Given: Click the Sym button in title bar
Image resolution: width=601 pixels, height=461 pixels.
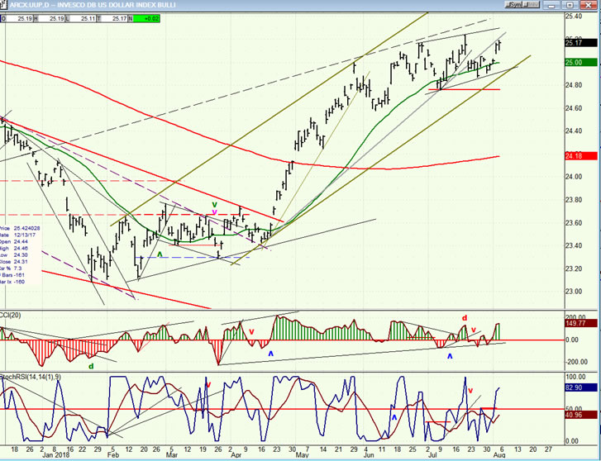Looking at the screenshot, I should pyautogui.click(x=513, y=5).
